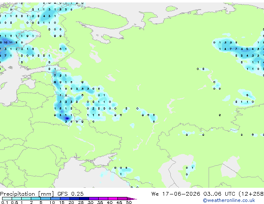Image resolution: width=264 pixels, height=204 pixels.
Task: Click the 15–20 mm legend color swatch
Action: pos(65,199)
